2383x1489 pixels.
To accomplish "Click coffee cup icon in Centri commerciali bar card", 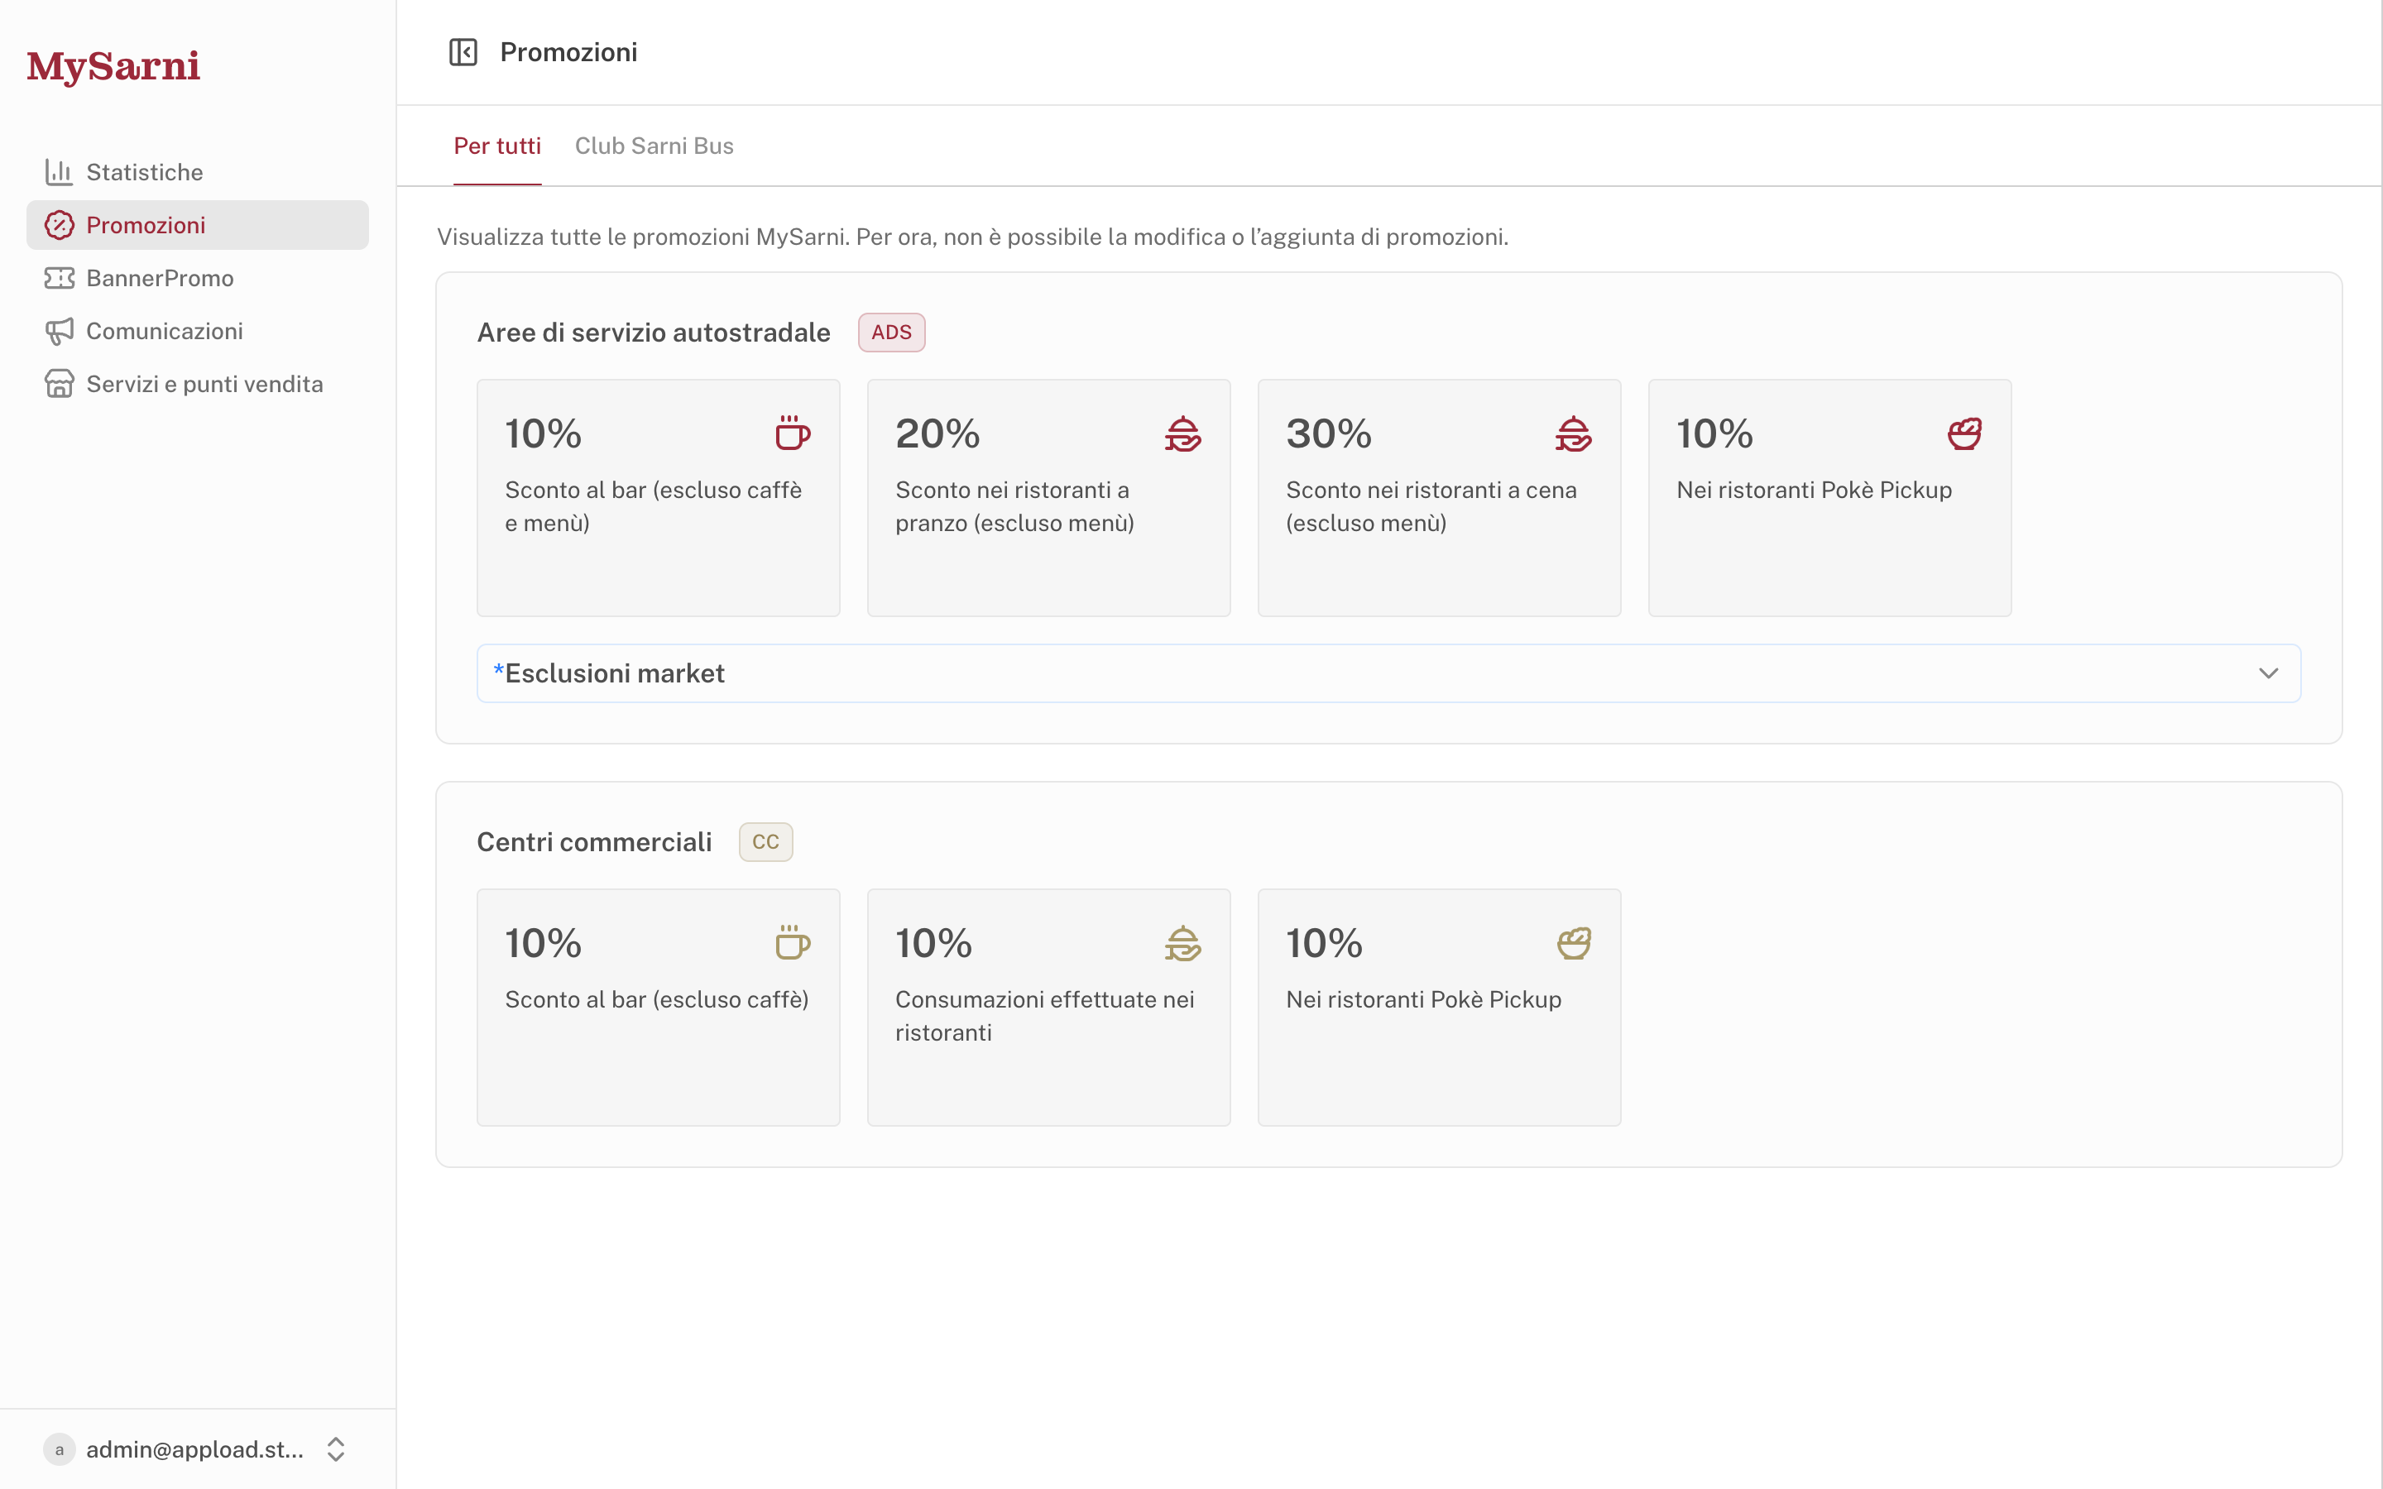I will [793, 942].
